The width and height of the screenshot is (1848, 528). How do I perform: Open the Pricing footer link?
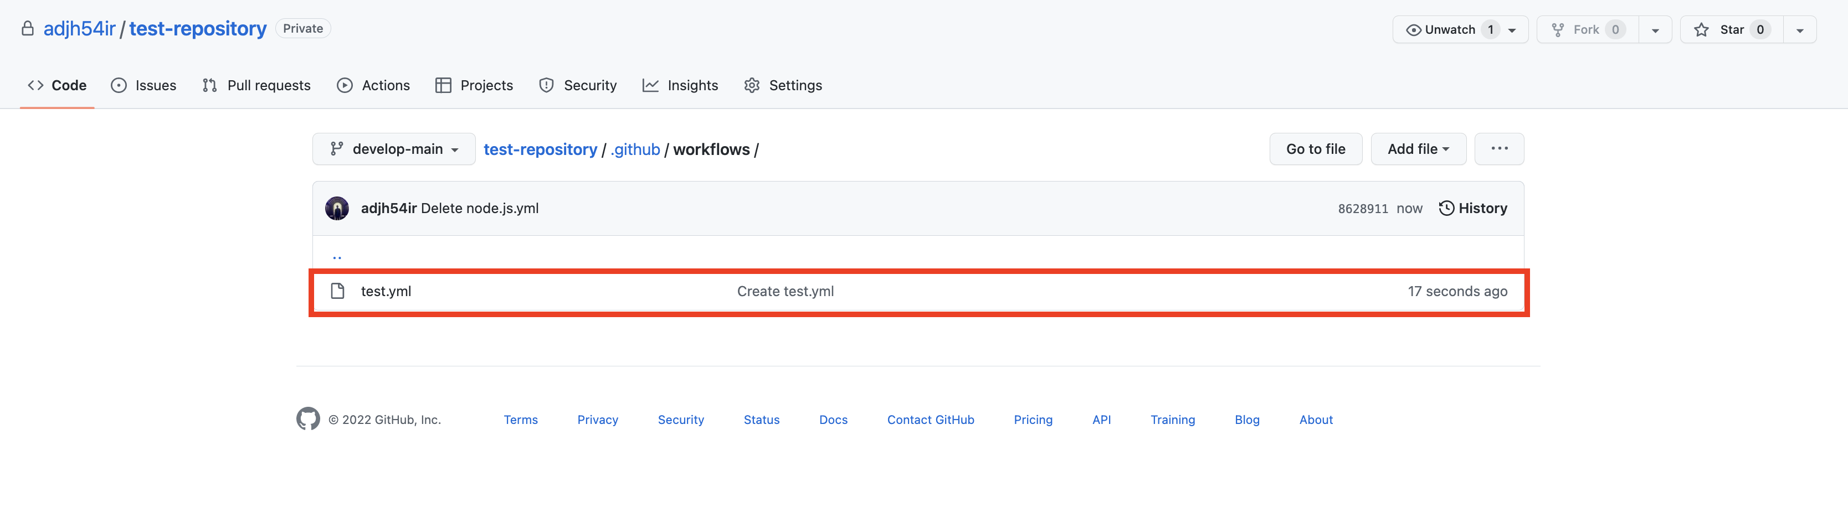point(1033,420)
